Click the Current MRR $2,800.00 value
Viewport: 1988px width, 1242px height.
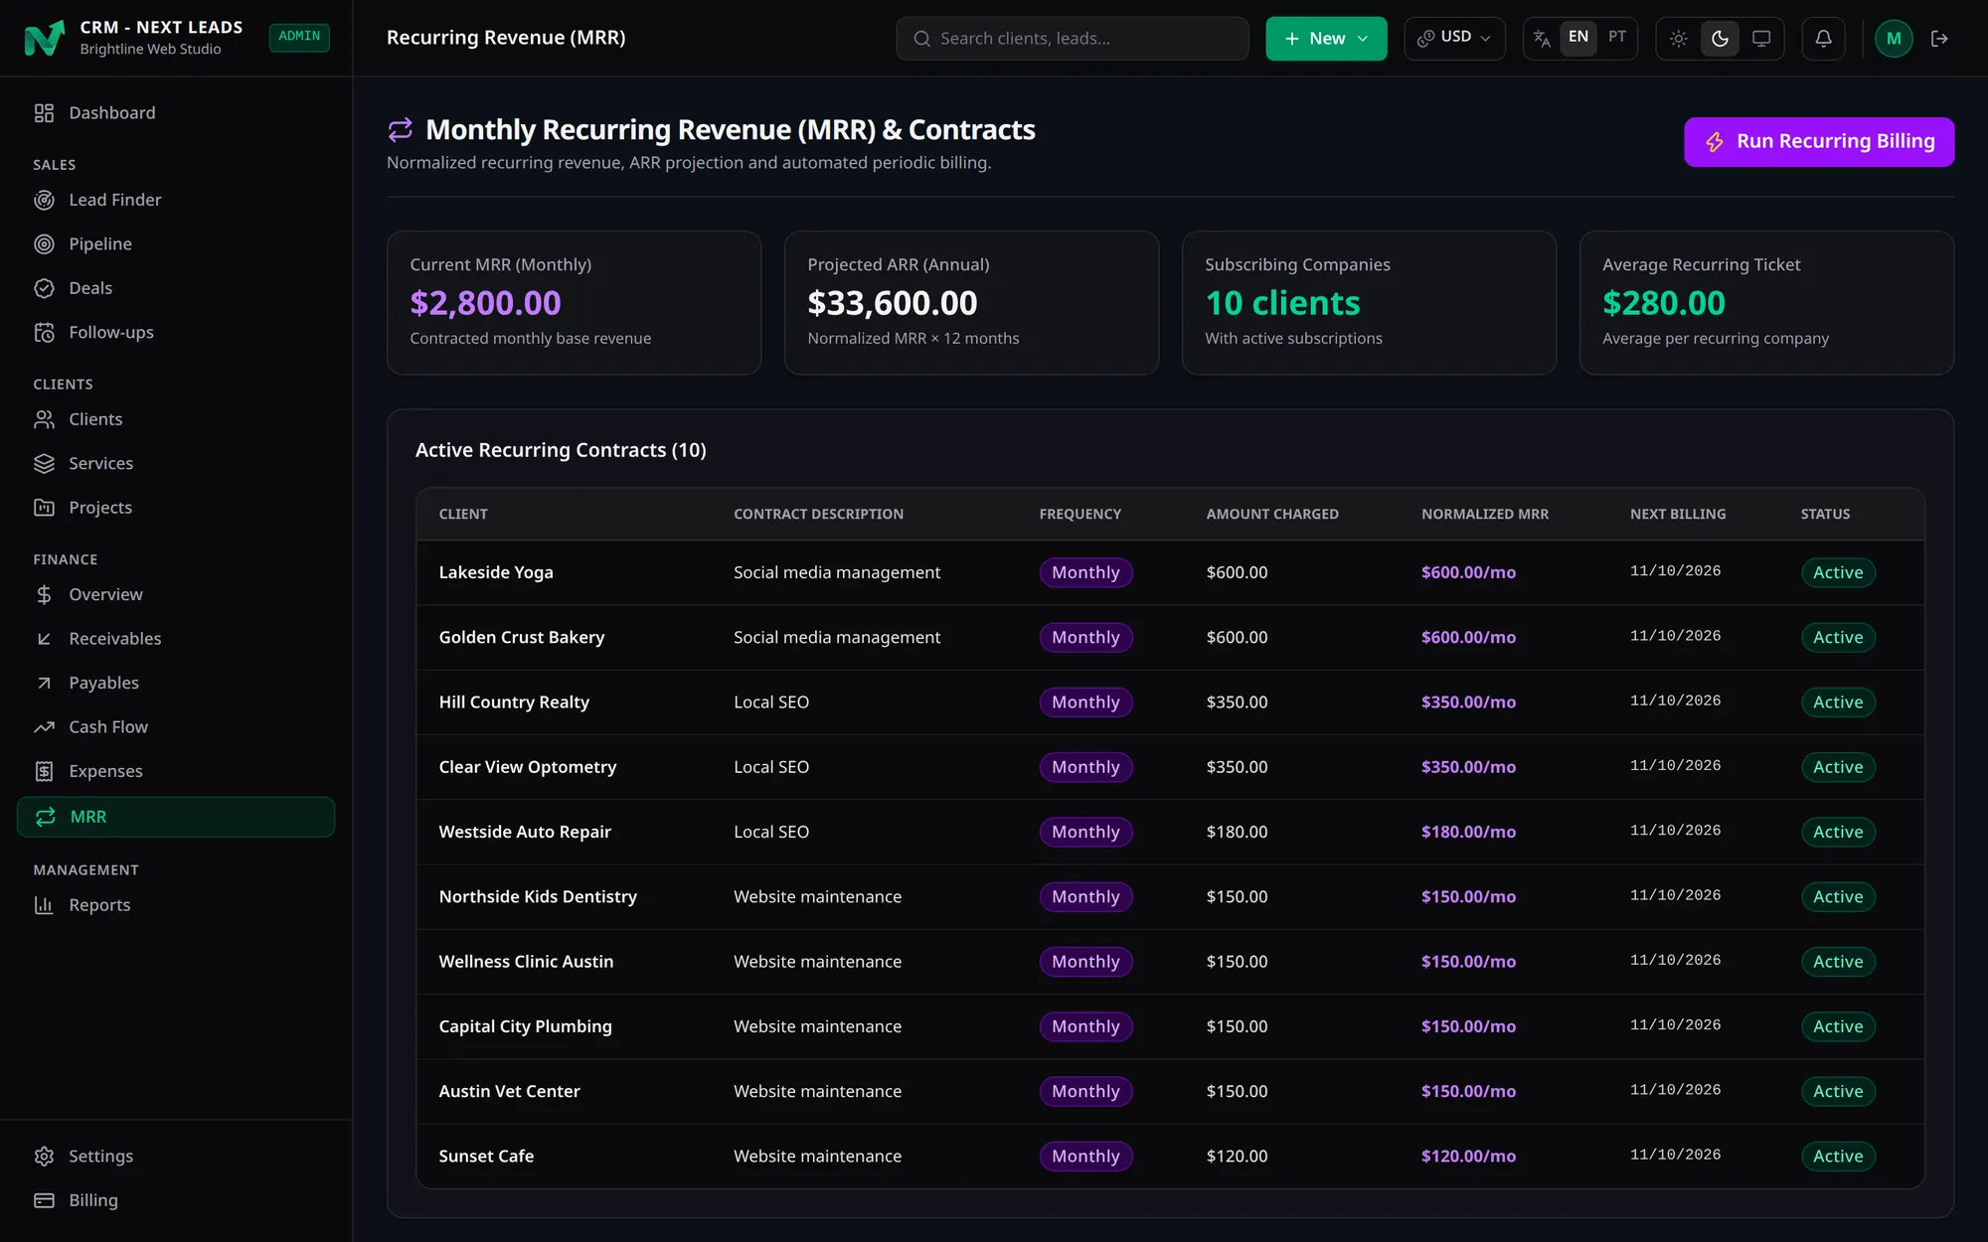coord(485,303)
